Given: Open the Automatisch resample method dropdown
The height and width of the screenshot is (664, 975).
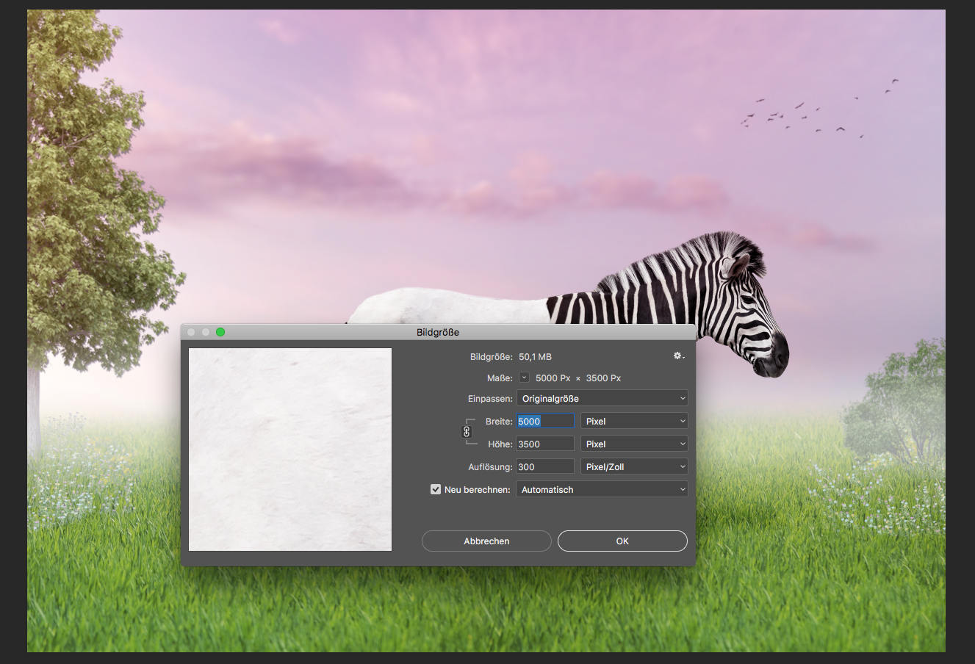Looking at the screenshot, I should [602, 488].
